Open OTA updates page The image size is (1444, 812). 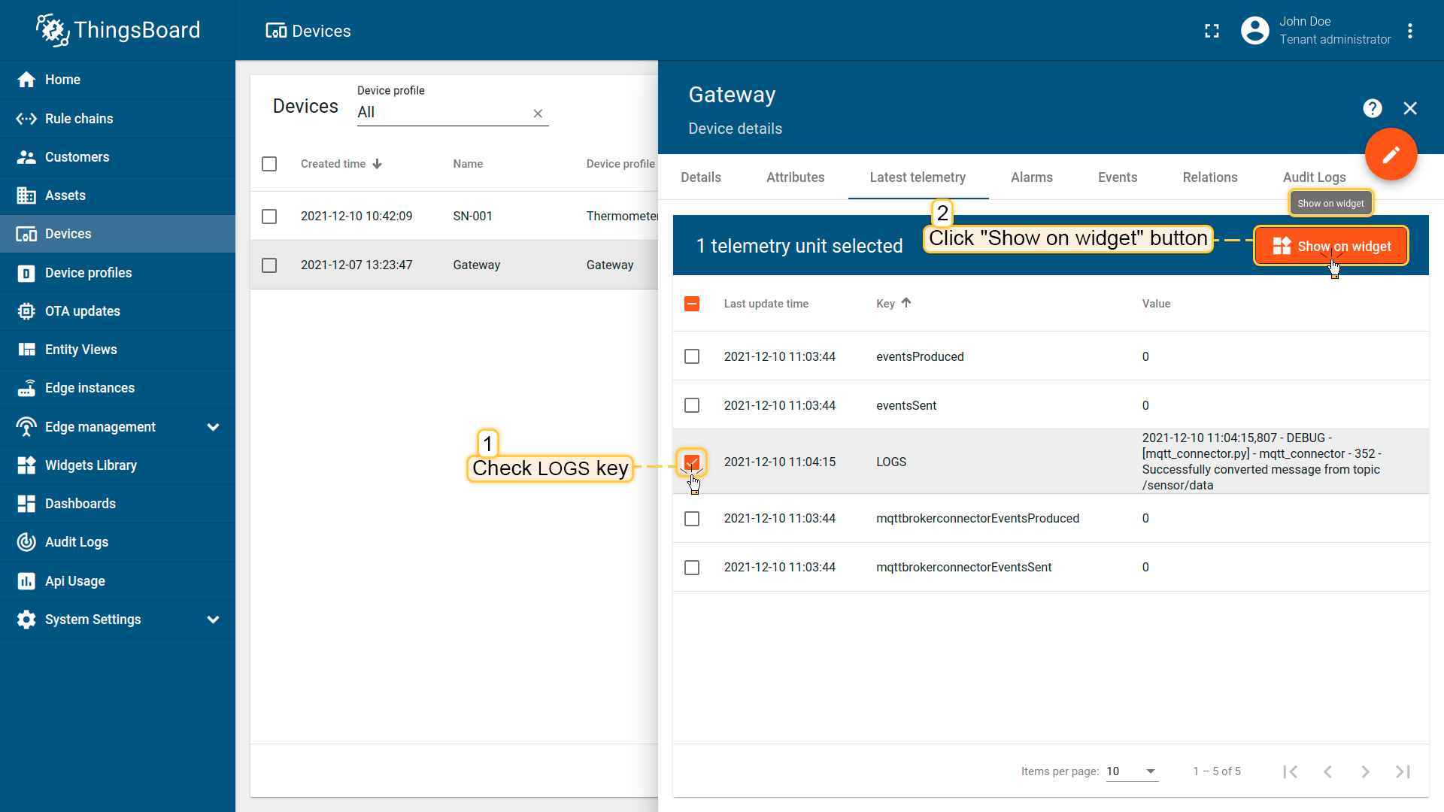pos(117,311)
